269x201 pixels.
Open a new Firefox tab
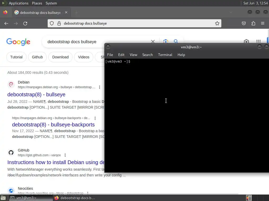click(76, 13)
